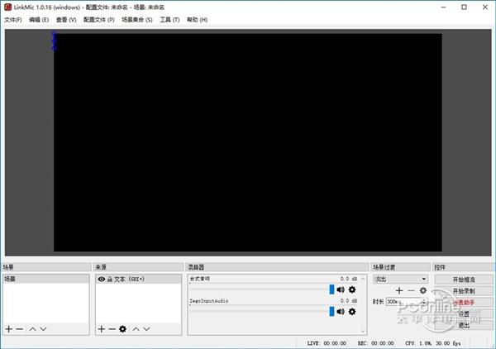Move the source down with the down arrow
496x349 pixels.
146,329
